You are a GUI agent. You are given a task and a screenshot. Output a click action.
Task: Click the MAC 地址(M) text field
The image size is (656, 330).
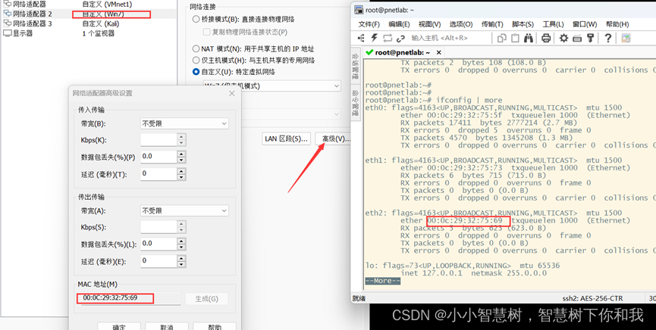pos(129,298)
